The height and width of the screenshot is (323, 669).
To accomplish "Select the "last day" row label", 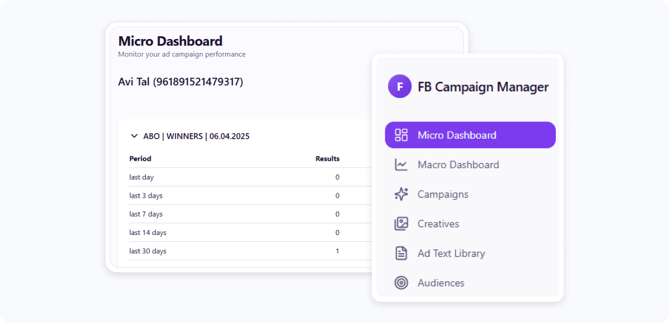I will [x=142, y=177].
